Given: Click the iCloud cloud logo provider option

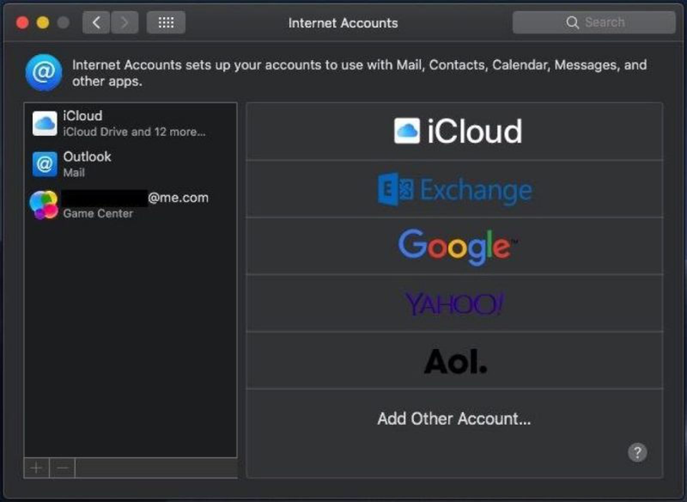Looking at the screenshot, I should pyautogui.click(x=456, y=130).
